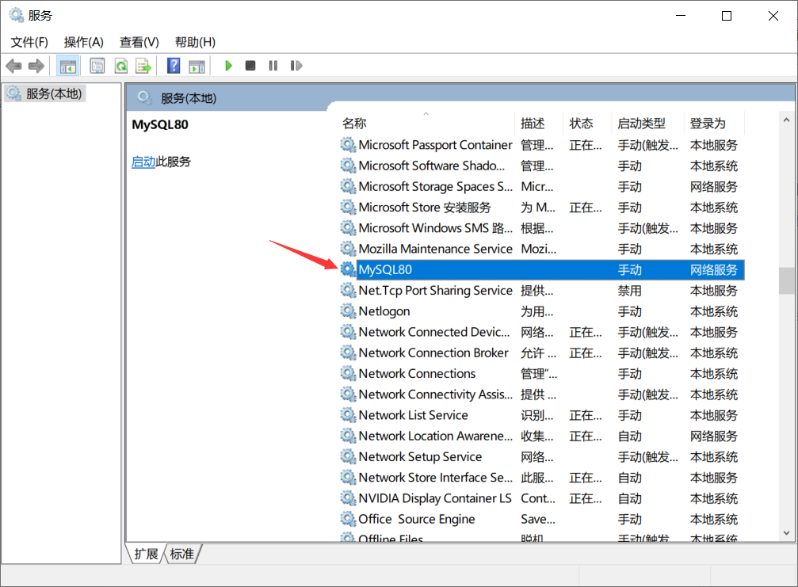This screenshot has height=587, width=798.
Task: Open the 帮助(H) menu
Action: pyautogui.click(x=195, y=42)
